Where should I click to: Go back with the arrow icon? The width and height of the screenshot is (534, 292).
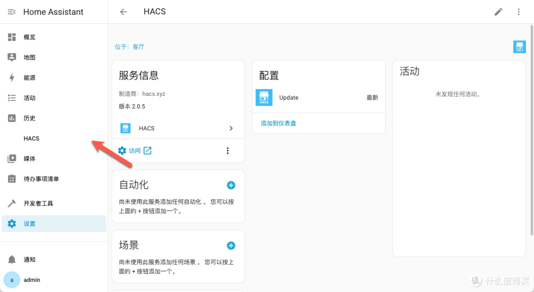123,12
